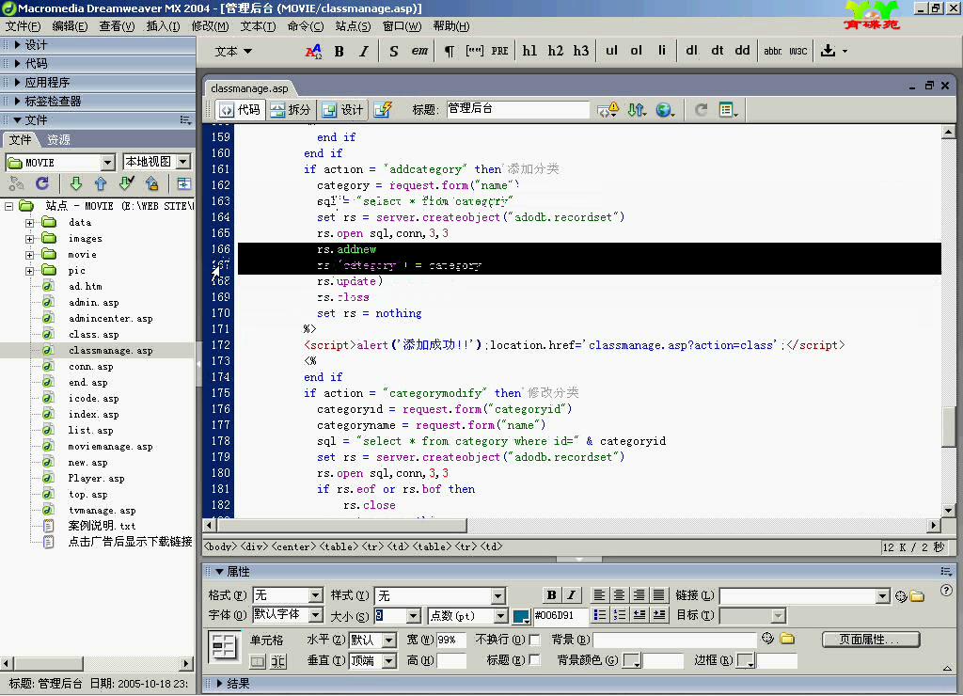
Task: Insert block quote icon
Action: (475, 52)
